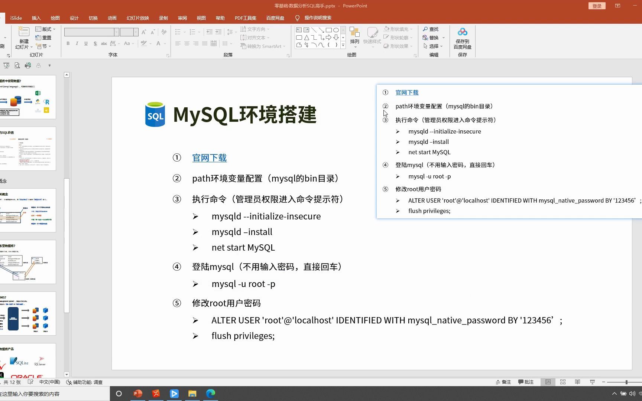Open the Design (设计) ribbon tab
Viewport: 642px width, 401px height.
[74, 18]
